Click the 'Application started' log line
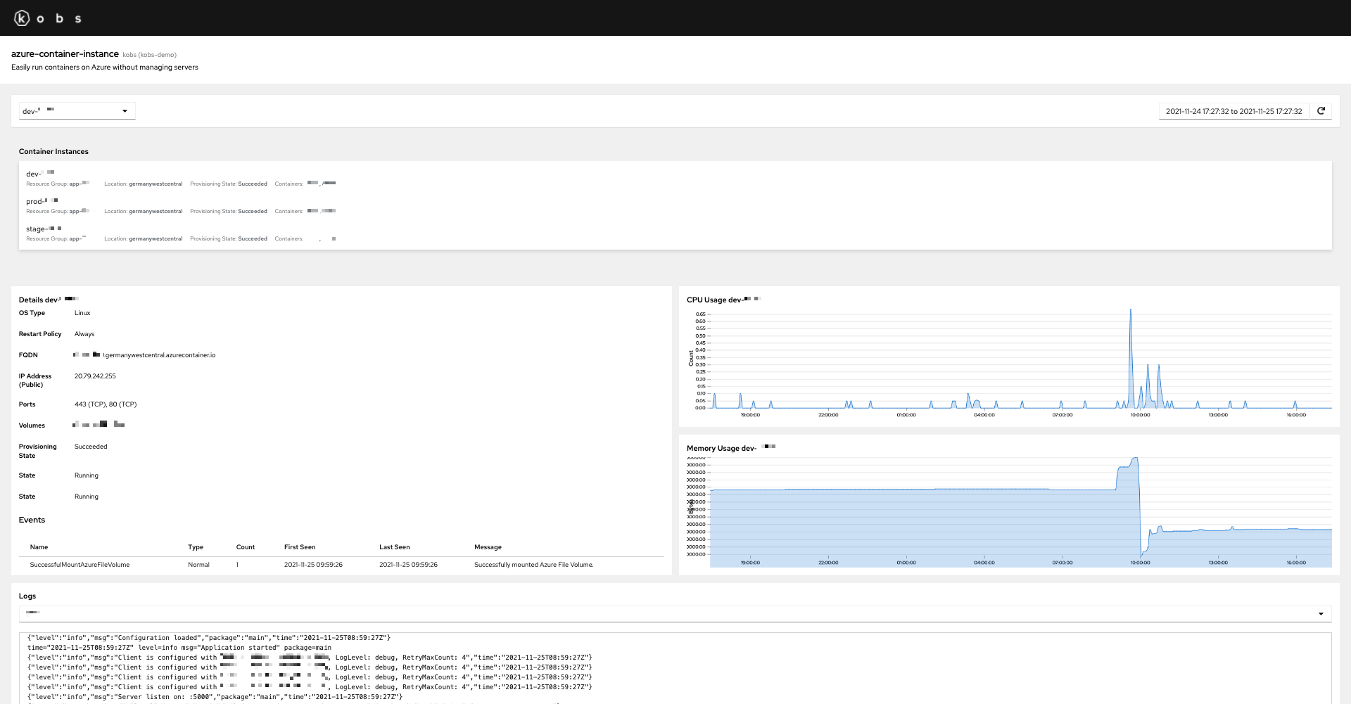This screenshot has width=1351, height=704. click(179, 648)
